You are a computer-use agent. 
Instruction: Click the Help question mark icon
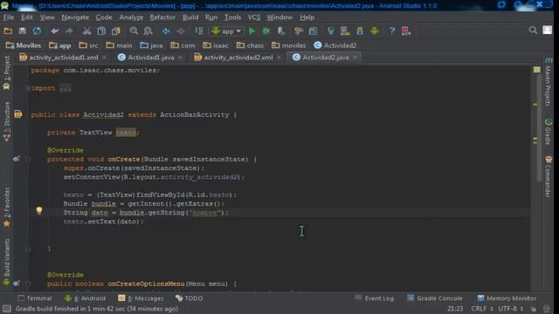pos(392,31)
